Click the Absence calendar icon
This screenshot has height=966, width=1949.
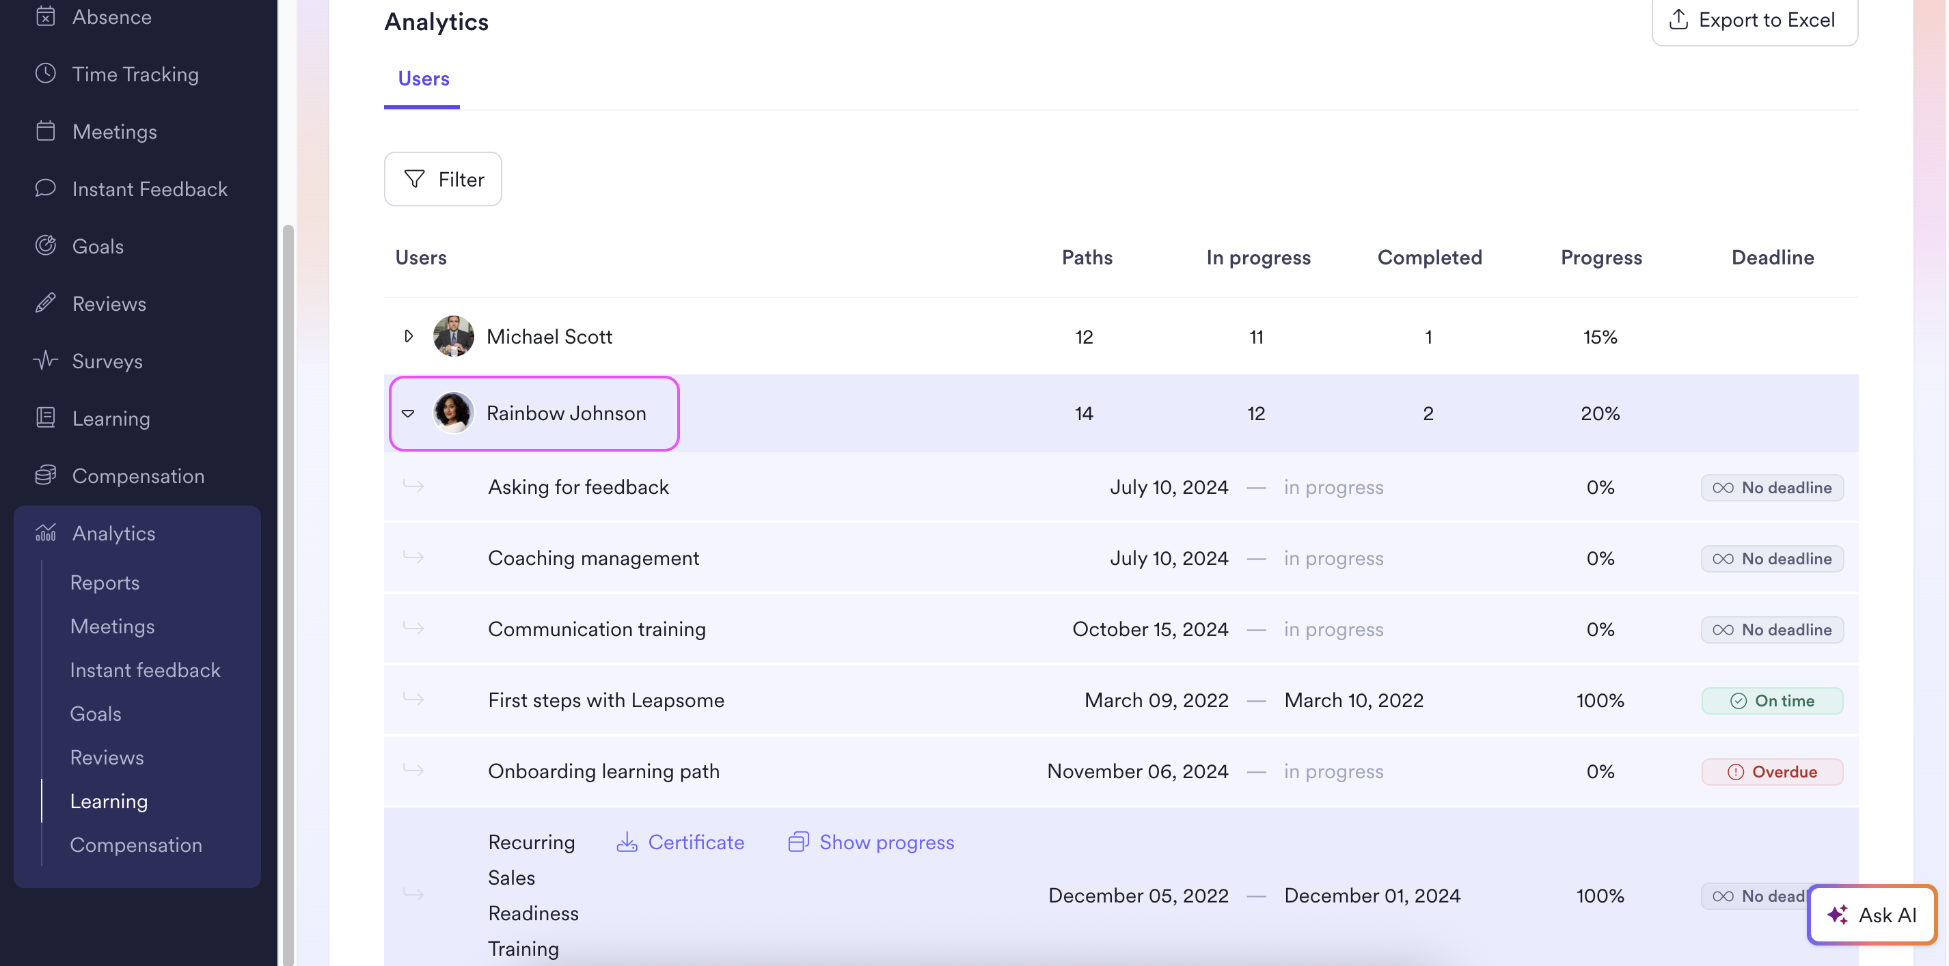(x=45, y=16)
